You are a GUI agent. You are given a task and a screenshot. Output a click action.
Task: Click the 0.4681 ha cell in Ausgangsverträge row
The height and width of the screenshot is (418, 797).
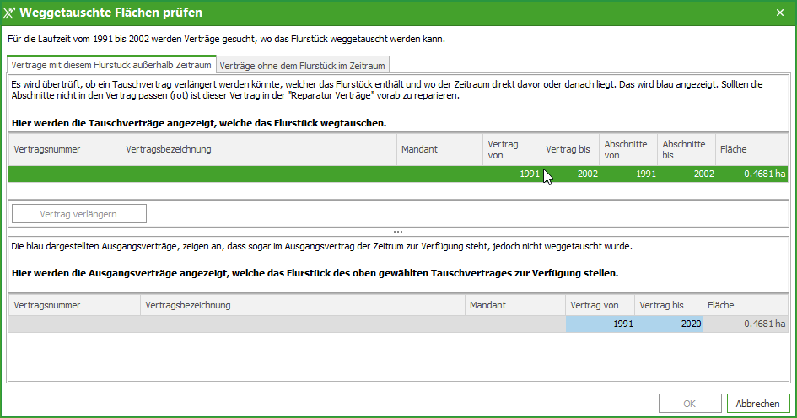(746, 324)
